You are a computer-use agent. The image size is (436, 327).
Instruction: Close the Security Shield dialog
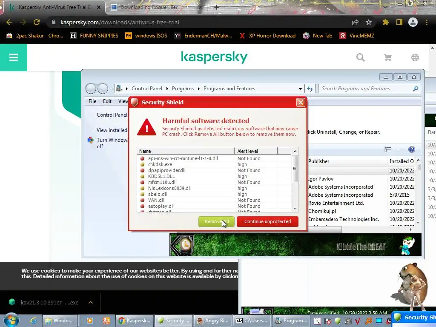click(x=301, y=102)
